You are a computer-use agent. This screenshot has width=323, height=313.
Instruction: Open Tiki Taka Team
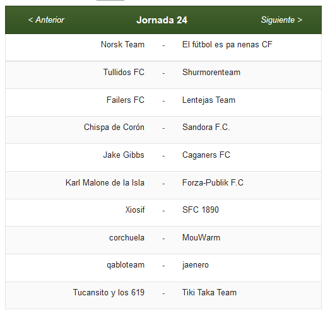[209, 292]
